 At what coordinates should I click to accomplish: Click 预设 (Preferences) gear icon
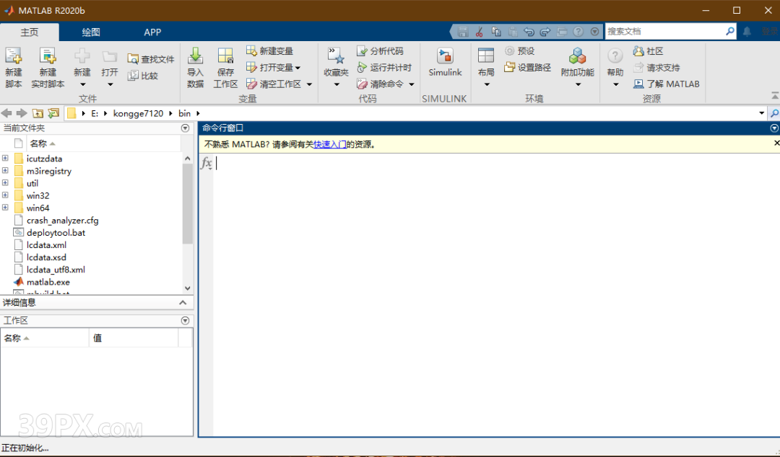(x=509, y=50)
